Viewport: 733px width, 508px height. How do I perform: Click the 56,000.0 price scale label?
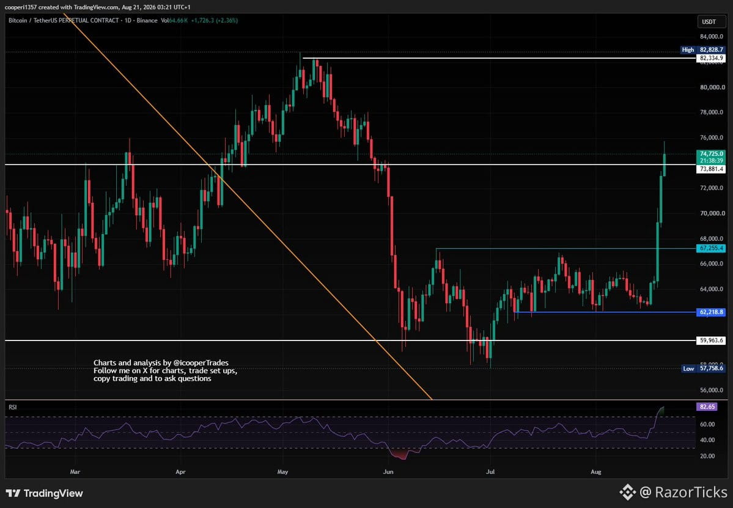(x=712, y=390)
